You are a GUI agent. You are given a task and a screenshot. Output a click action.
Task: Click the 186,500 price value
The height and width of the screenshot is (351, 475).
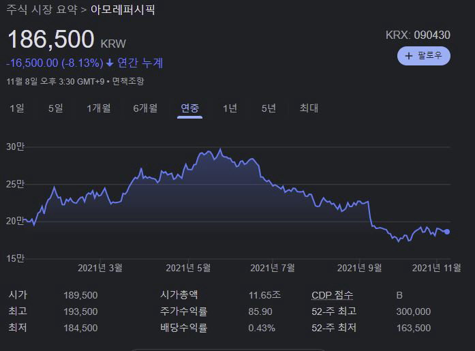tap(51, 39)
